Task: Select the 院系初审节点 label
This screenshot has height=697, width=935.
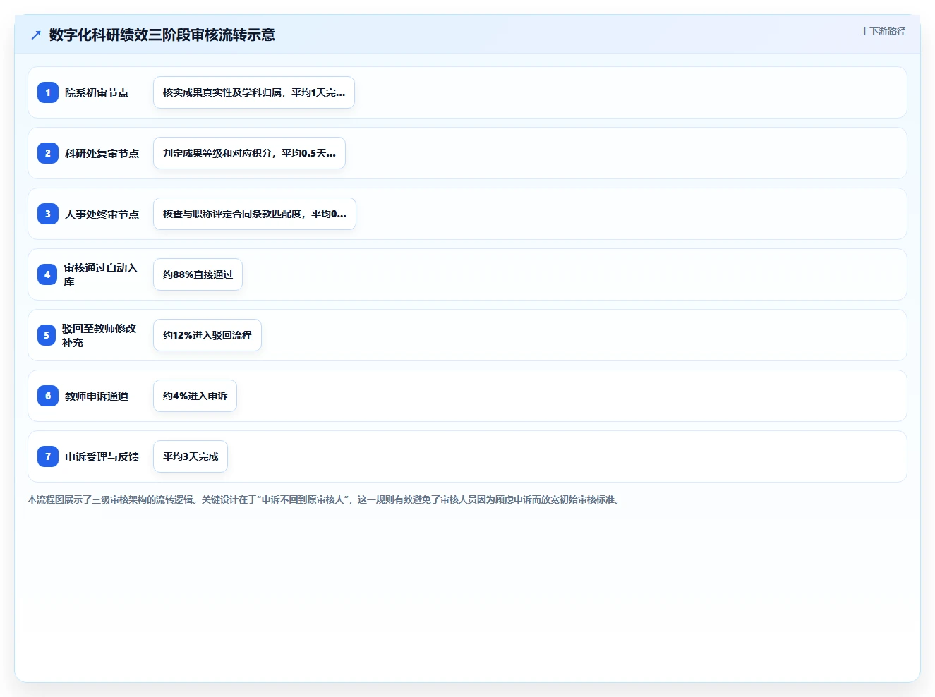Action: click(97, 92)
